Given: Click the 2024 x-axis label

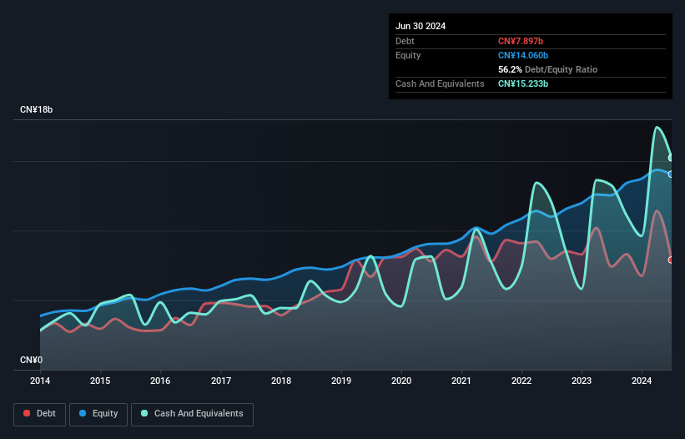Looking at the screenshot, I should [642, 381].
